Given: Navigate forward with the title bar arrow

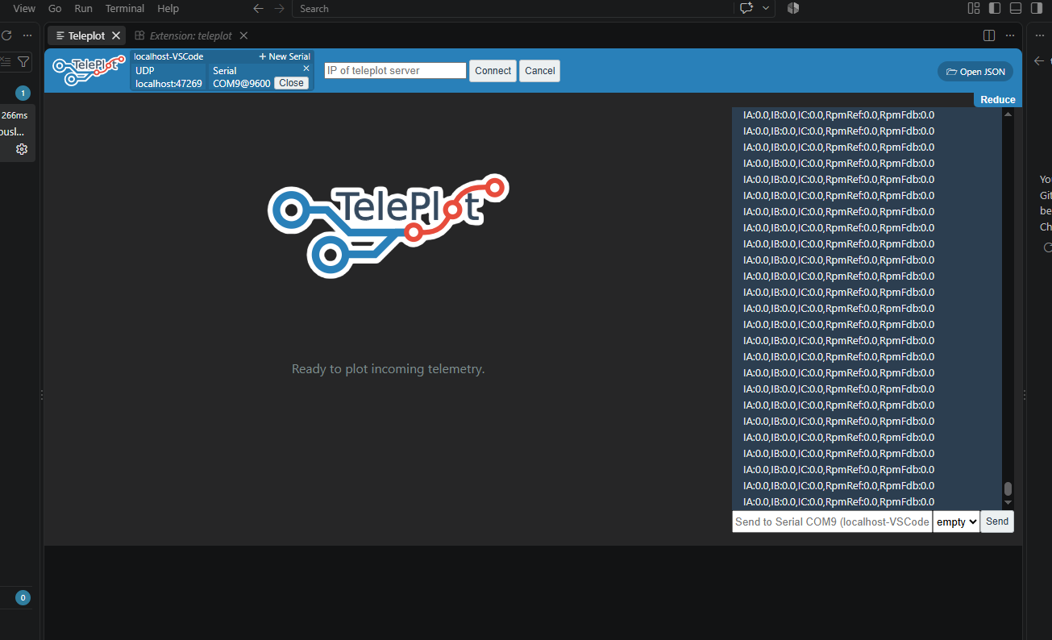Looking at the screenshot, I should tap(279, 8).
